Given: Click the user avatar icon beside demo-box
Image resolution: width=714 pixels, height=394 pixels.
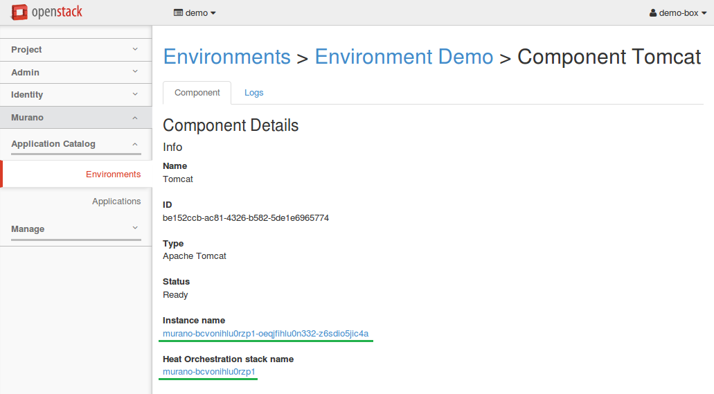Looking at the screenshot, I should click(652, 13).
